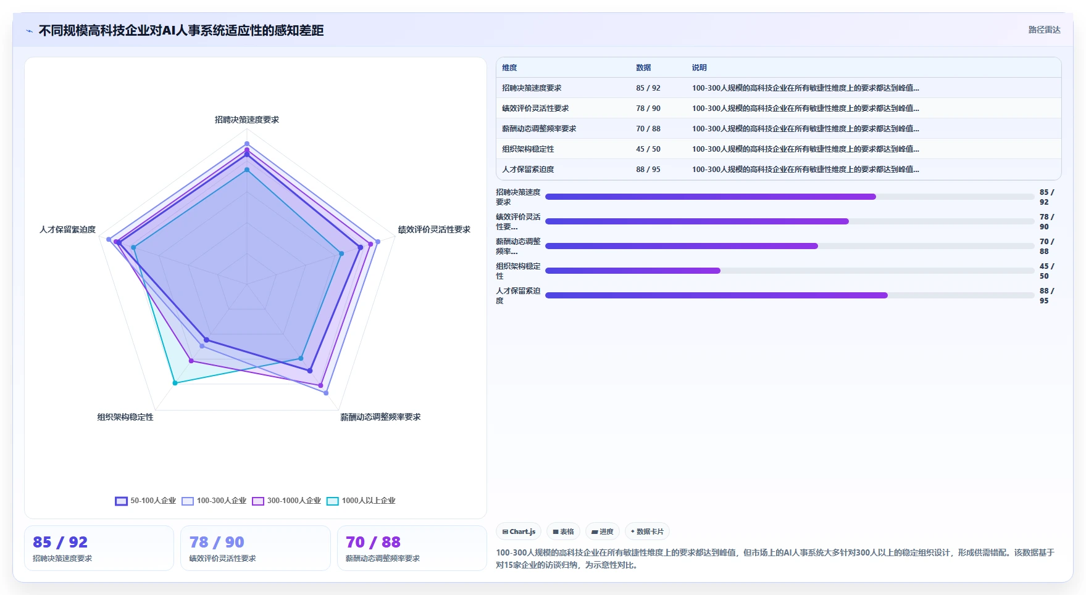The width and height of the screenshot is (1086, 595).
Task: Click the 70 / 88 table value
Action: tap(648, 129)
